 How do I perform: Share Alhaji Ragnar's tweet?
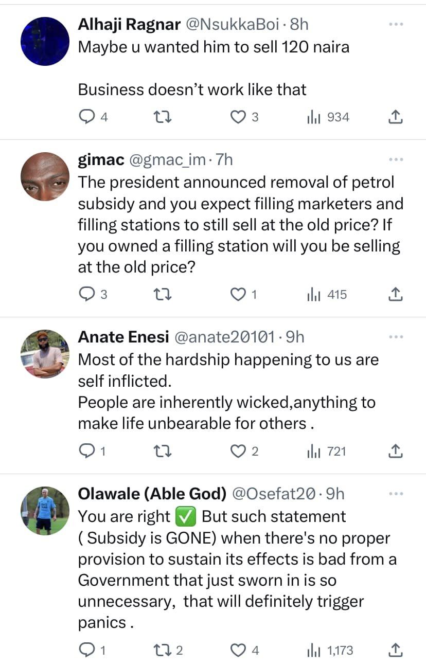point(395,117)
